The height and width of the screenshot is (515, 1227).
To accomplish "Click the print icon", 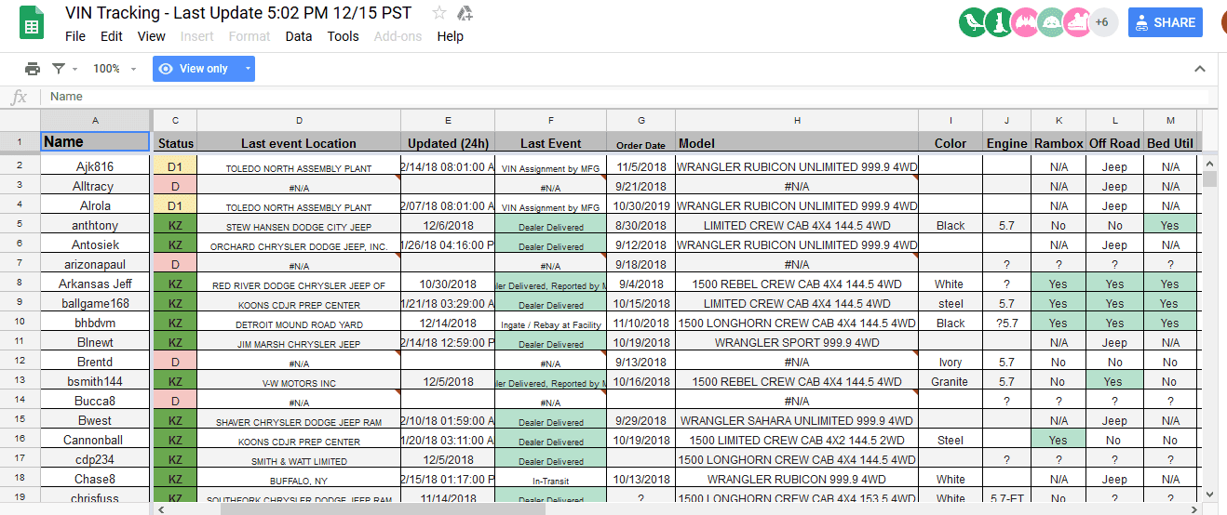I will tap(33, 69).
